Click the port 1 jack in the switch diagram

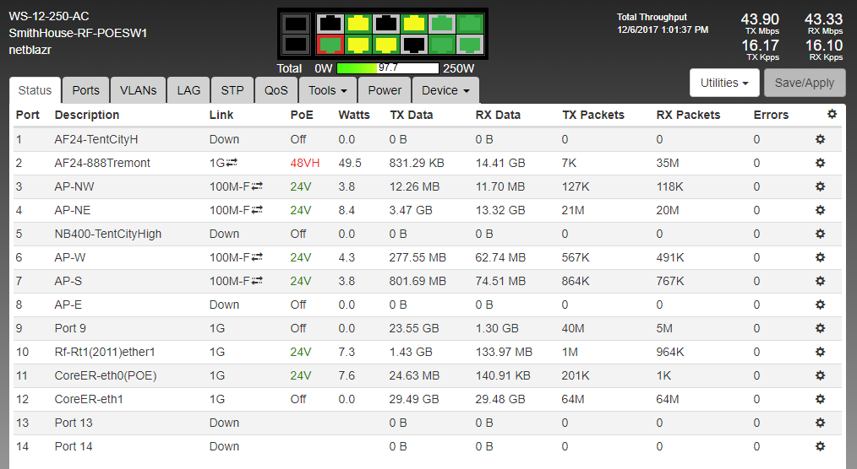point(330,24)
